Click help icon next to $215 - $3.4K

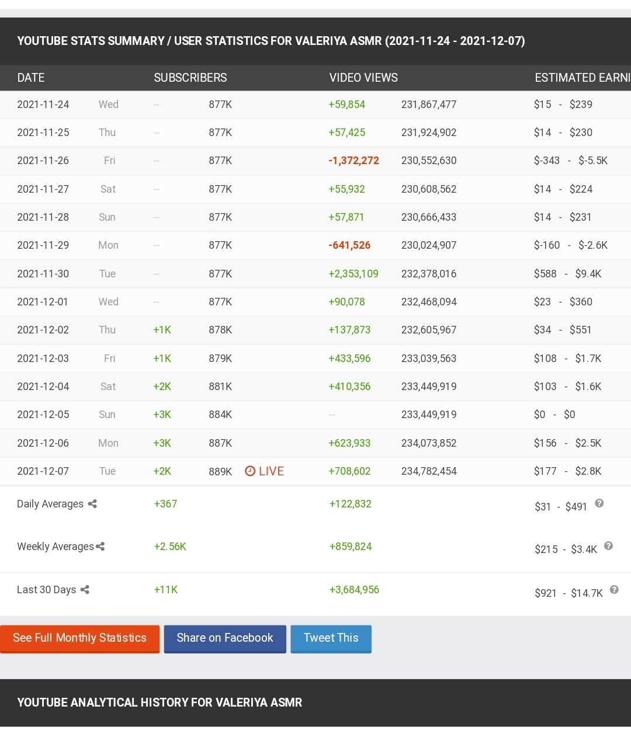pos(608,546)
